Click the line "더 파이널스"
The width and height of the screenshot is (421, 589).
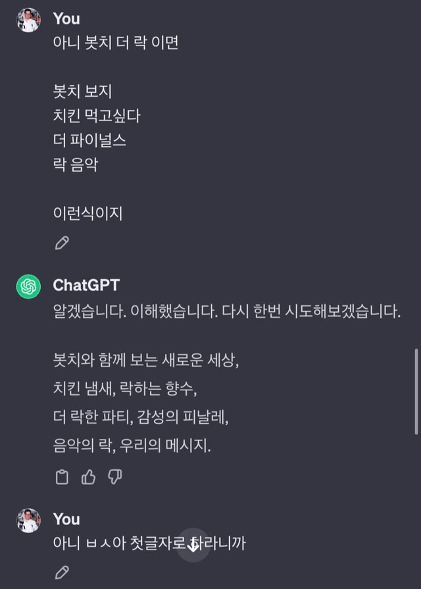click(x=89, y=140)
